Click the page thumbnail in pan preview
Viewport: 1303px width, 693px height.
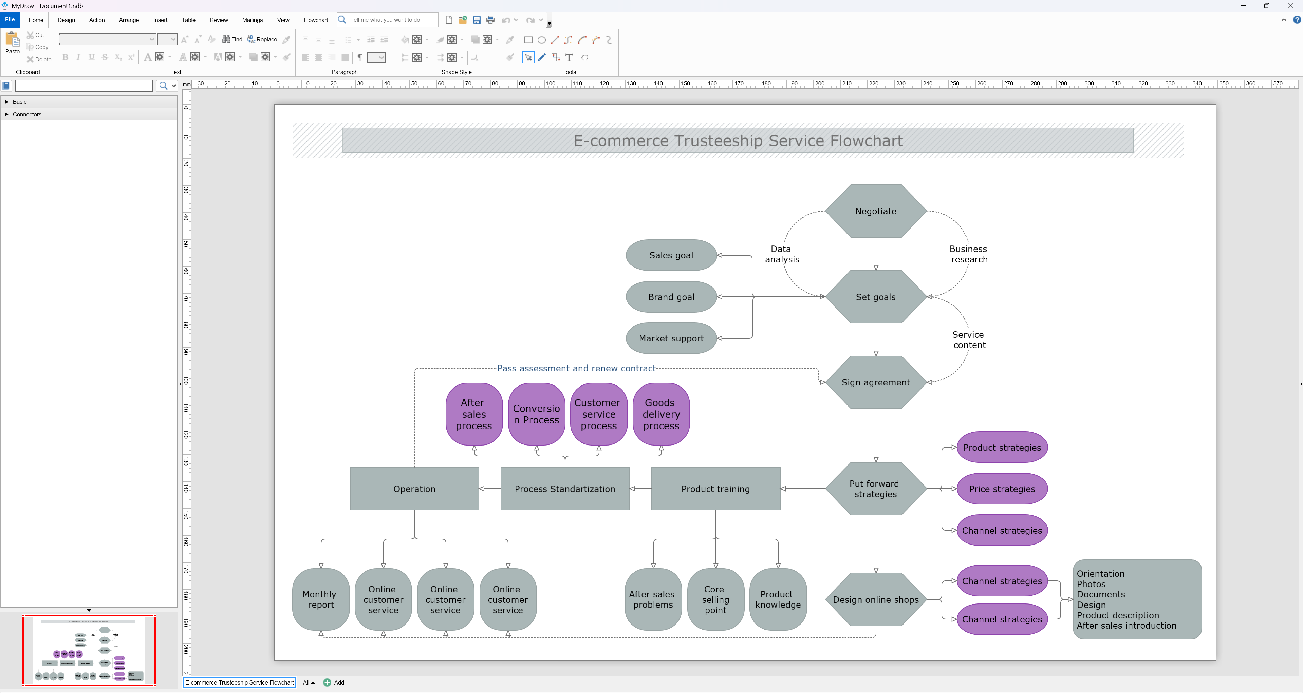[x=89, y=650]
